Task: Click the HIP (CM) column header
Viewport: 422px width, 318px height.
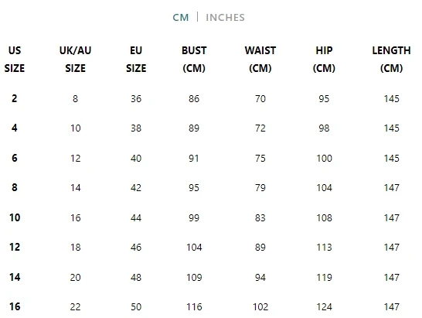Action: tap(324, 60)
